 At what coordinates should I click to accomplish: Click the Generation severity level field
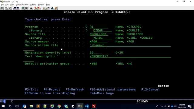tap(95, 53)
